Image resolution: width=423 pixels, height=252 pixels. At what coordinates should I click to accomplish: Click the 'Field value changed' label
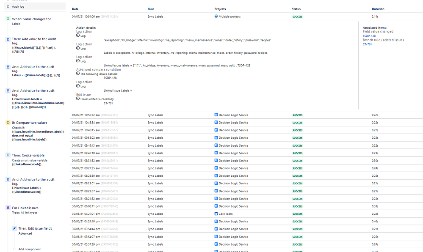coord(378,32)
